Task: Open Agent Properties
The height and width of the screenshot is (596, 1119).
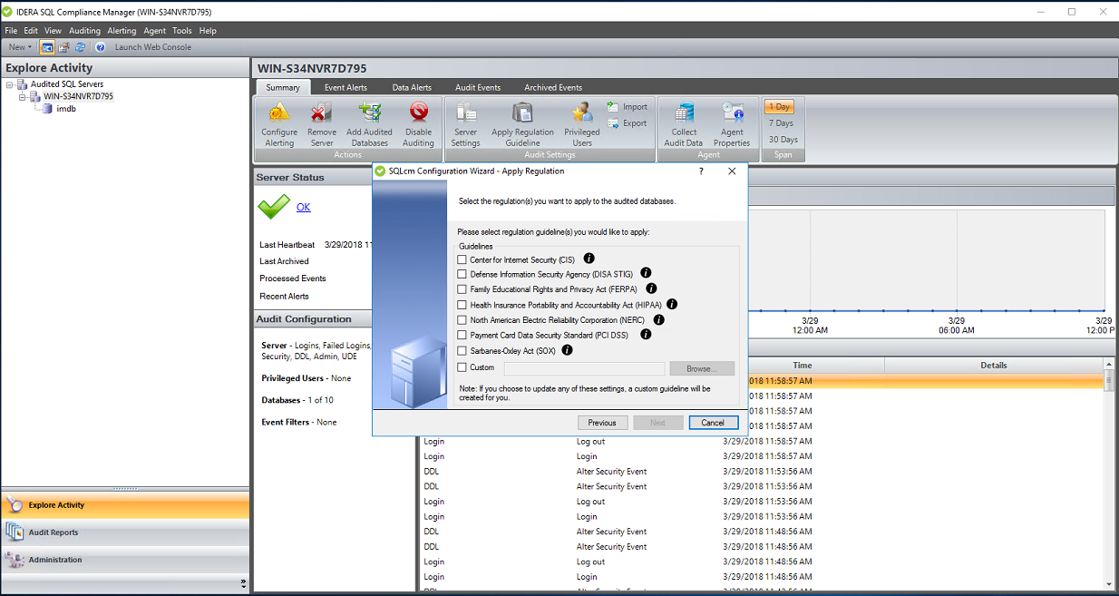Action: 732,123
